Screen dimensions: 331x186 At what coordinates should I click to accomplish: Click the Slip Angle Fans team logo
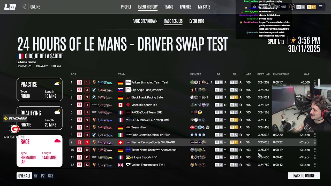[x=128, y=90]
